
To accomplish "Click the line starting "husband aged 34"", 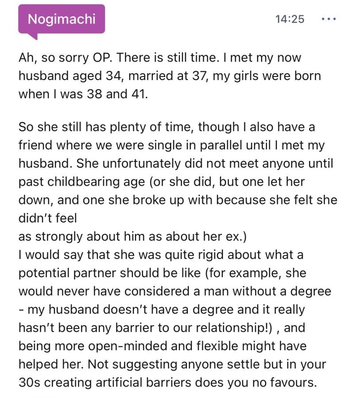I will point(170,76).
